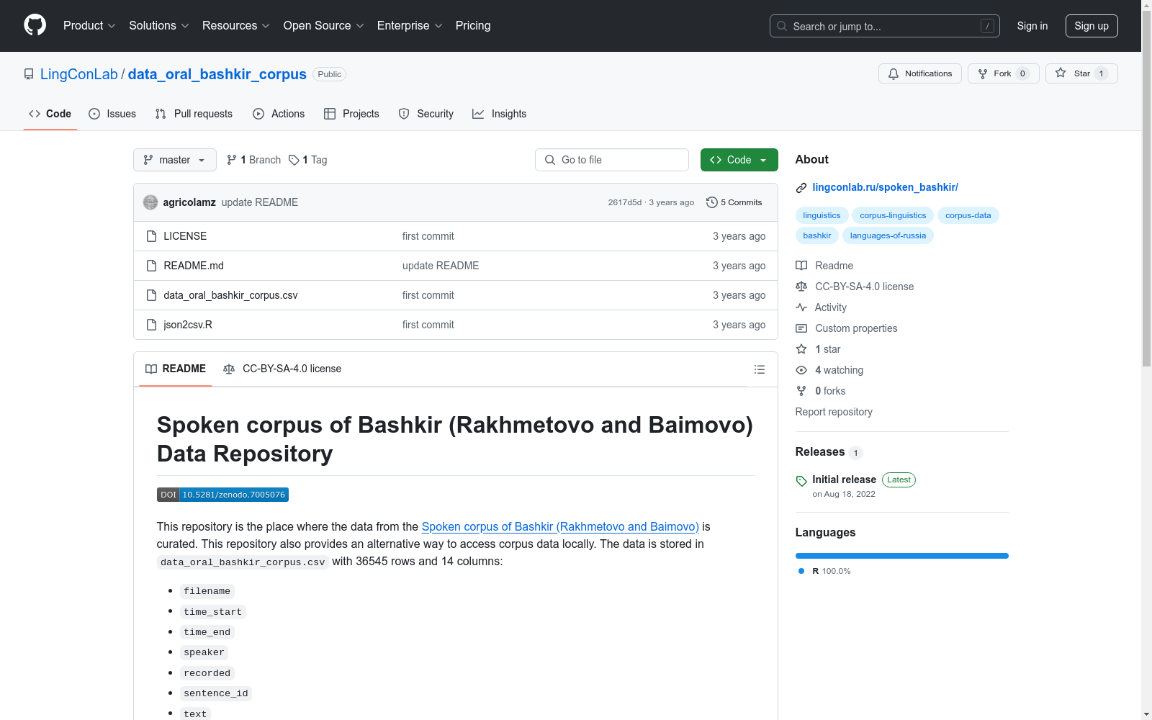Click the Sign up button
This screenshot has height=720, width=1152.
coord(1092,26)
